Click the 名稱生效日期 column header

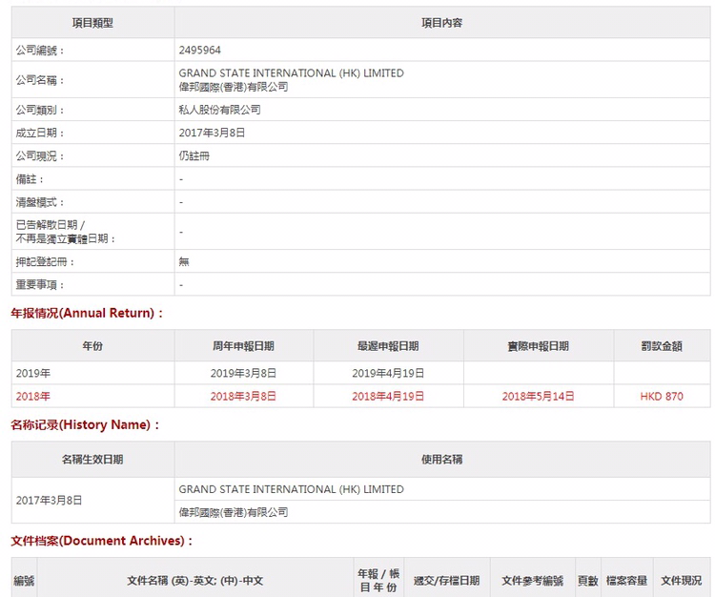(92, 460)
